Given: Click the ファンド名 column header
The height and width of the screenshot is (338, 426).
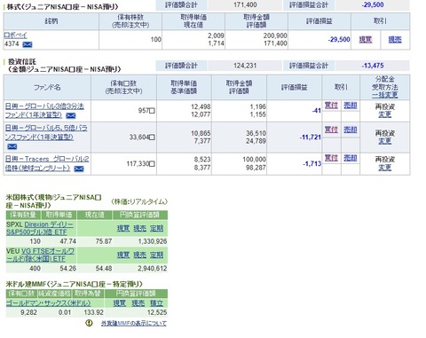Looking at the screenshot, I should 47,87.
